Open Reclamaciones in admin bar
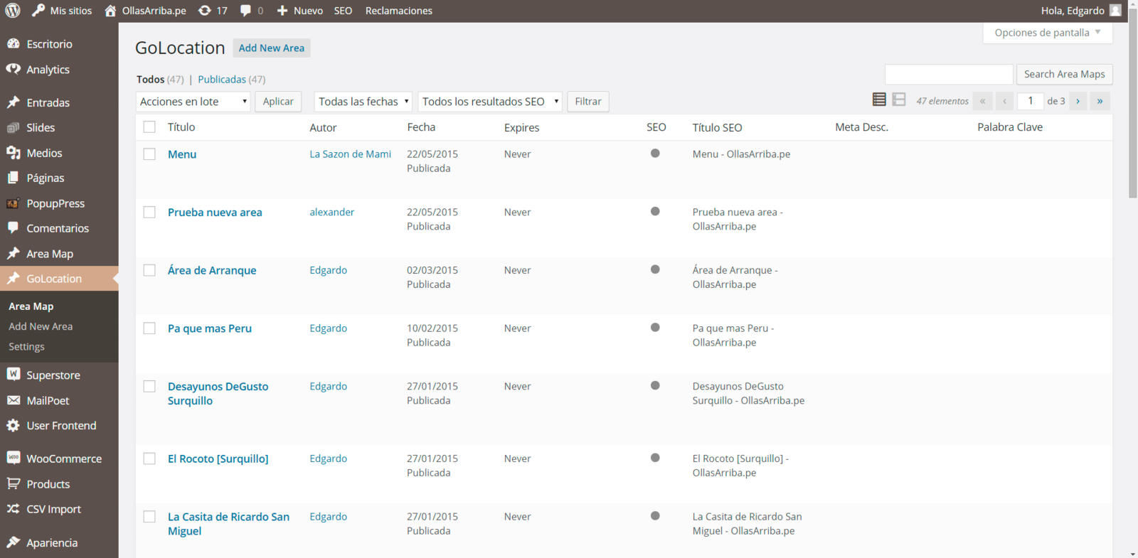 pos(398,11)
